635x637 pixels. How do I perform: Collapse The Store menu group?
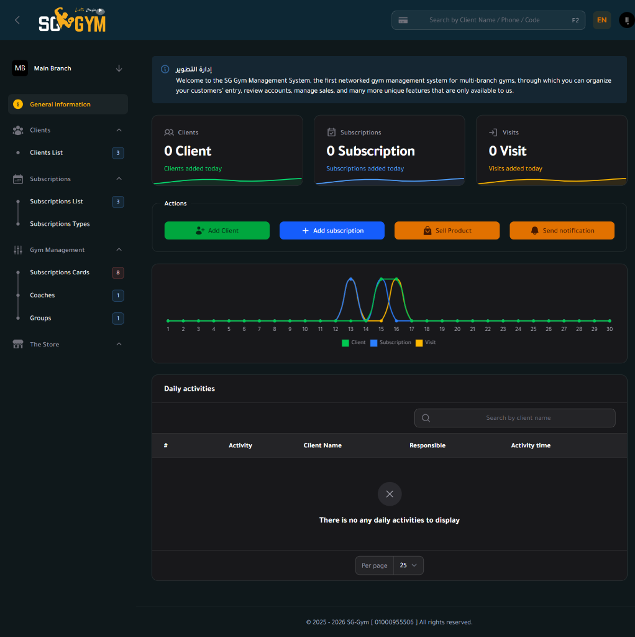pos(119,344)
